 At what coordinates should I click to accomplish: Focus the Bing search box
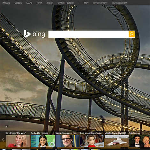[x=88, y=34]
